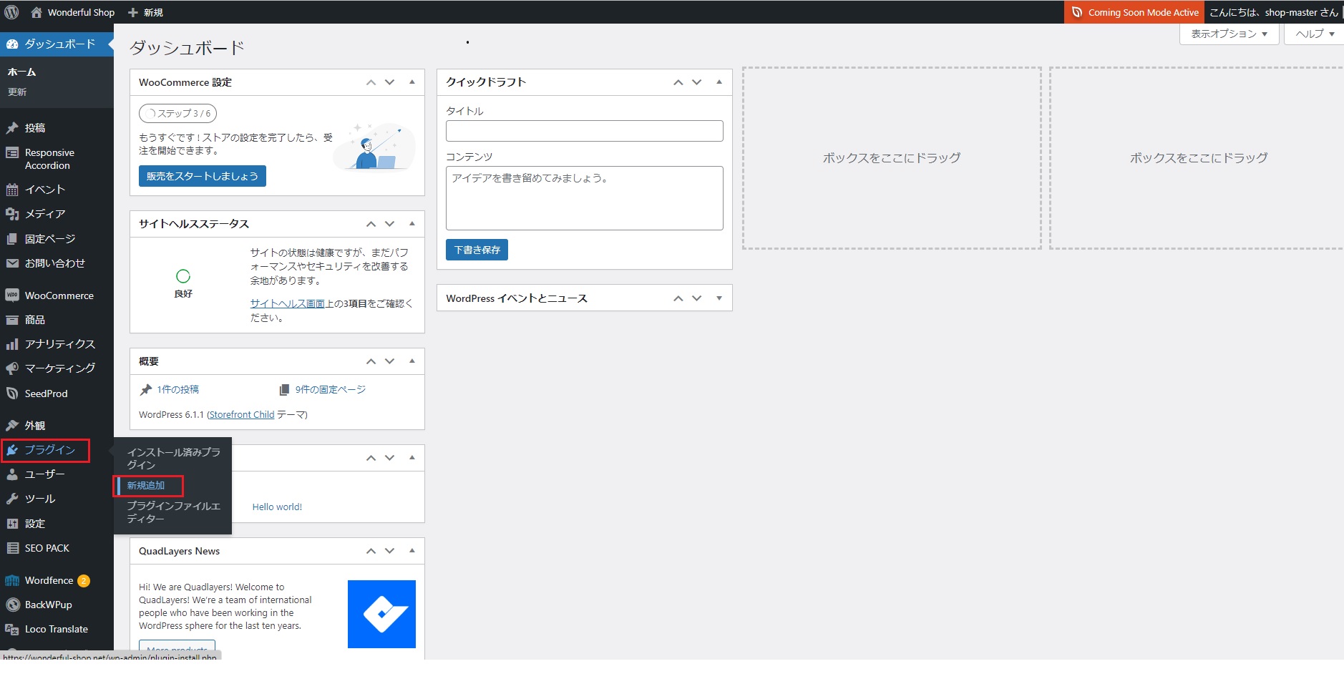Toggle the サイトヘルスステータス panel collapse arrow
Image resolution: width=1344 pixels, height=699 pixels.
[x=412, y=224]
